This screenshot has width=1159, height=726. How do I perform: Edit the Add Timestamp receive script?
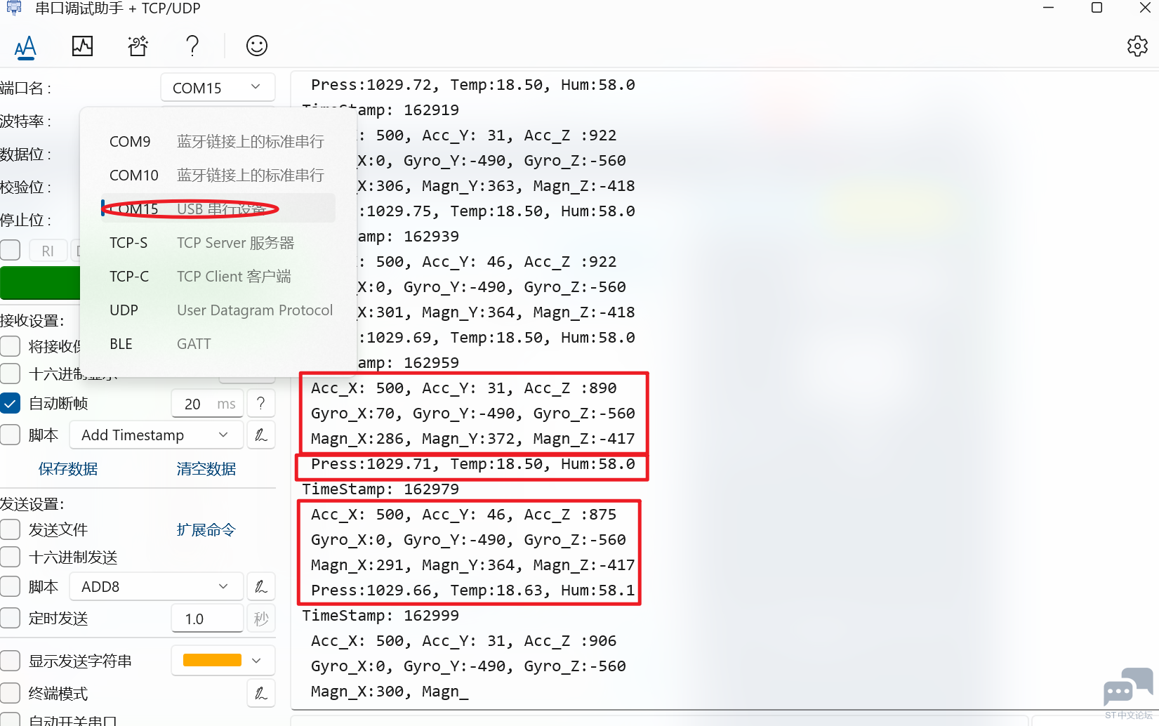261,435
